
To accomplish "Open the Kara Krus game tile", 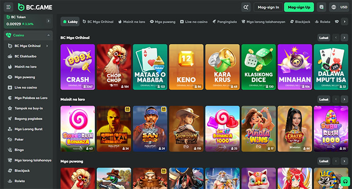I will coord(222,67).
